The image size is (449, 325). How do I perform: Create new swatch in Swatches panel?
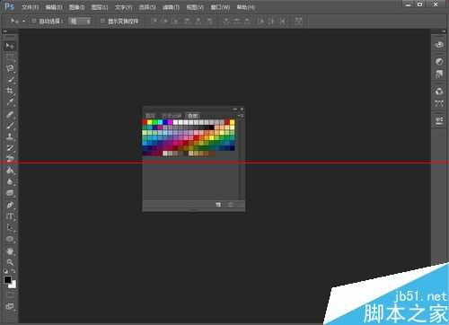[x=218, y=205]
